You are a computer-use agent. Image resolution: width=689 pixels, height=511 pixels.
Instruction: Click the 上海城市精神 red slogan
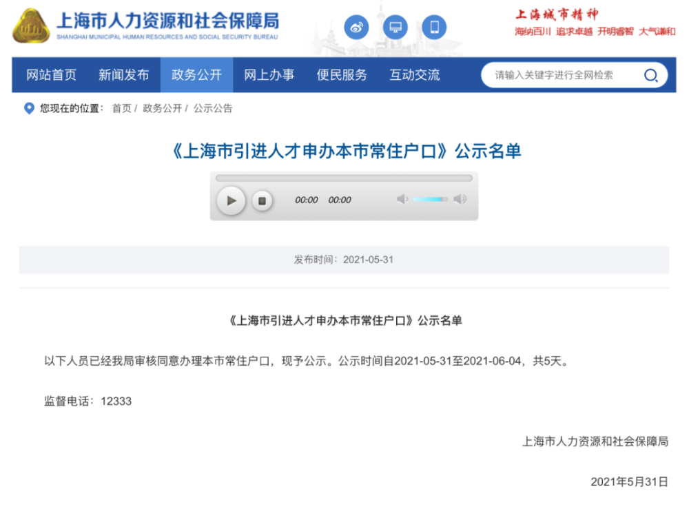pos(557,14)
